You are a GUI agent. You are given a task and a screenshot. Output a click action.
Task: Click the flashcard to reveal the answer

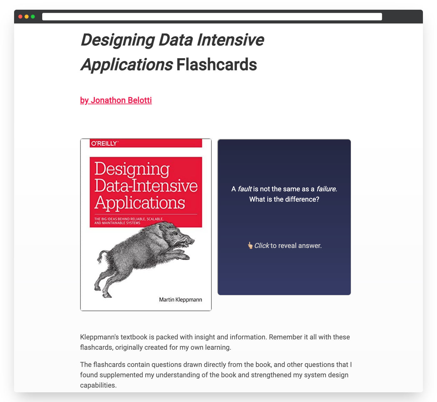[284, 217]
